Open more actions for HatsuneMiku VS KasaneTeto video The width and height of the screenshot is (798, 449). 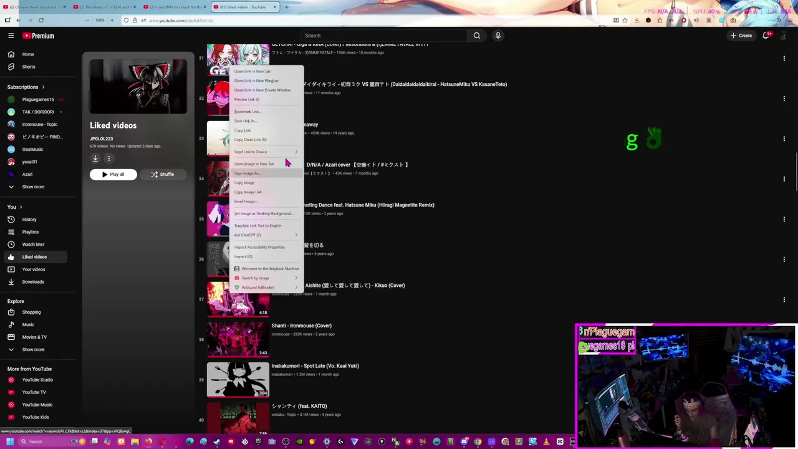click(784, 99)
